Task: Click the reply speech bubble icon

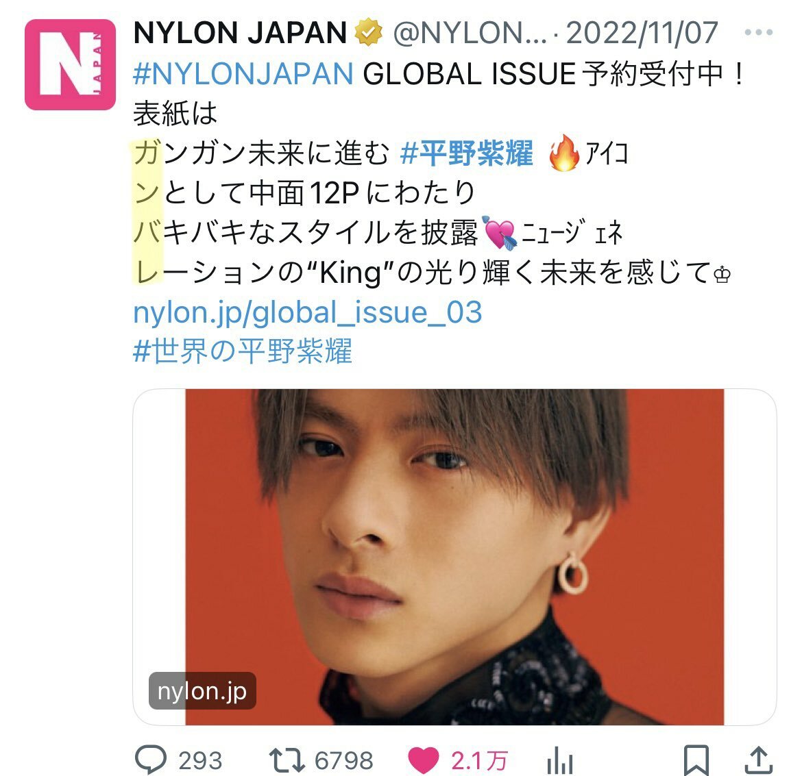Action: [150, 760]
